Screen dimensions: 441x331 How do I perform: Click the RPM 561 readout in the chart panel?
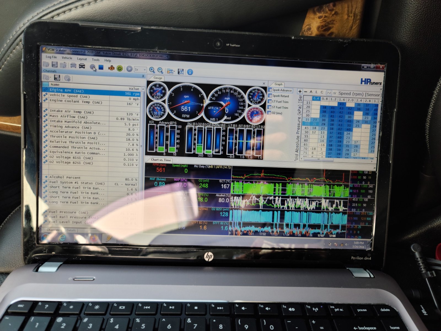(161, 170)
